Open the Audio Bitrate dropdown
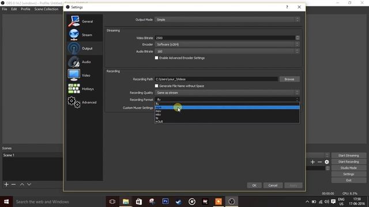 click(x=227, y=51)
